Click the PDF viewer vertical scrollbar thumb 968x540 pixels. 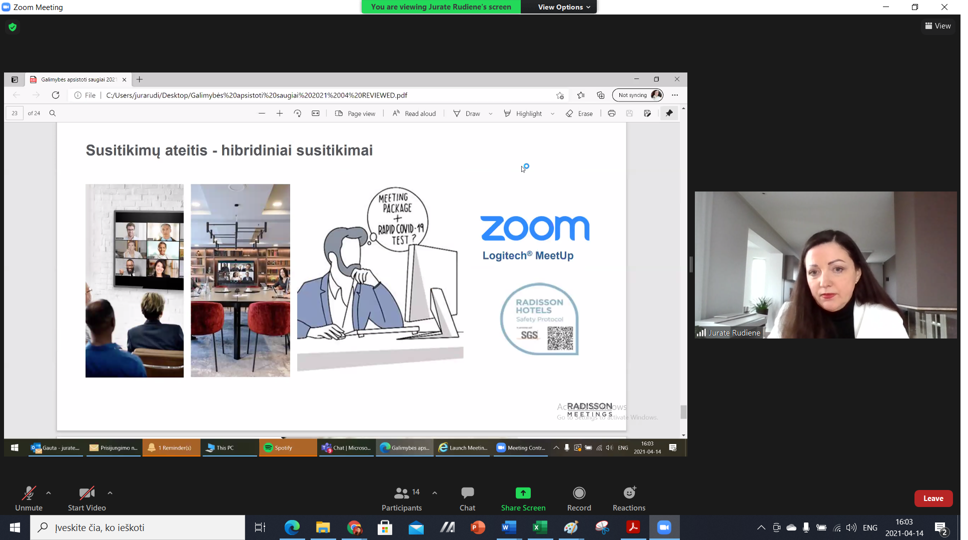pyautogui.click(x=683, y=412)
